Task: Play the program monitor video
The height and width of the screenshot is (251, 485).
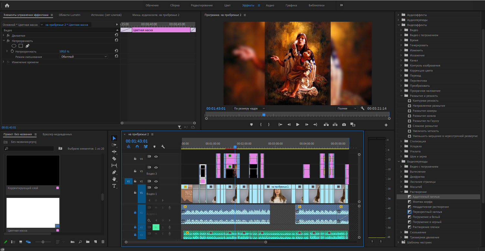Action: pyautogui.click(x=298, y=125)
